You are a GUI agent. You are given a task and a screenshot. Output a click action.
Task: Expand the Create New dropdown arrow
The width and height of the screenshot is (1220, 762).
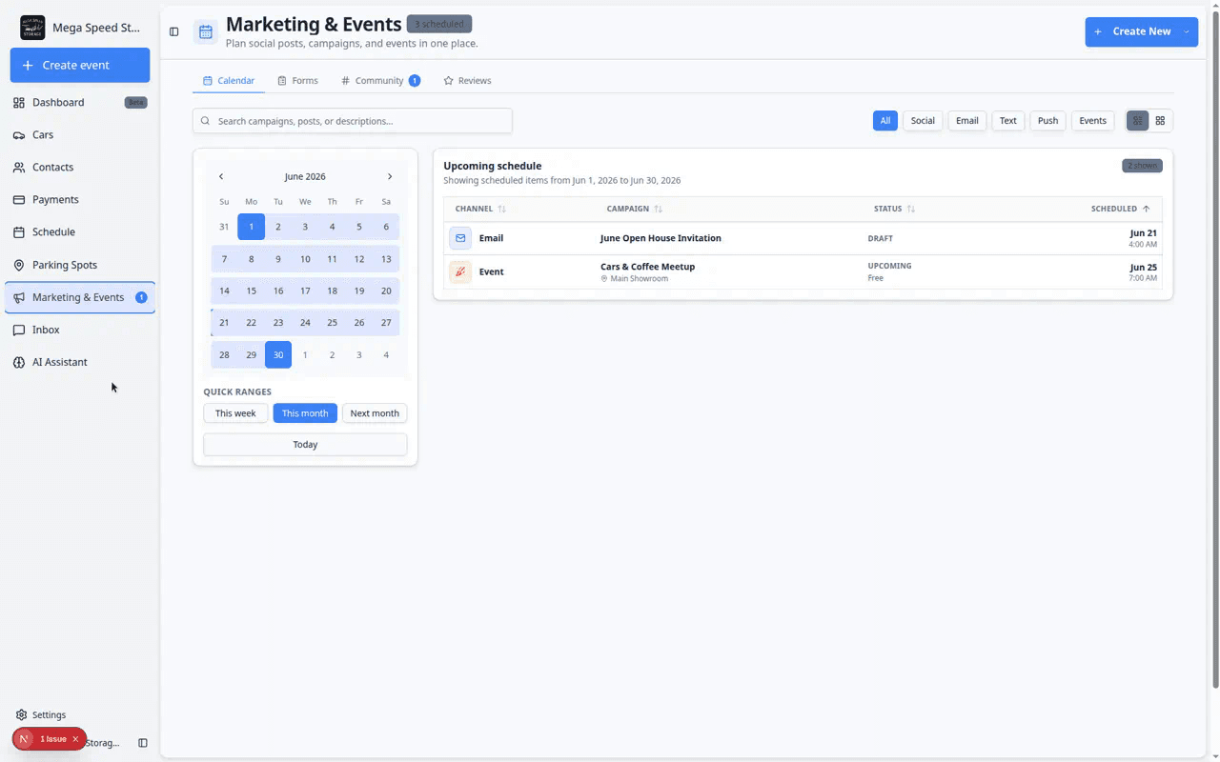pos(1188,31)
